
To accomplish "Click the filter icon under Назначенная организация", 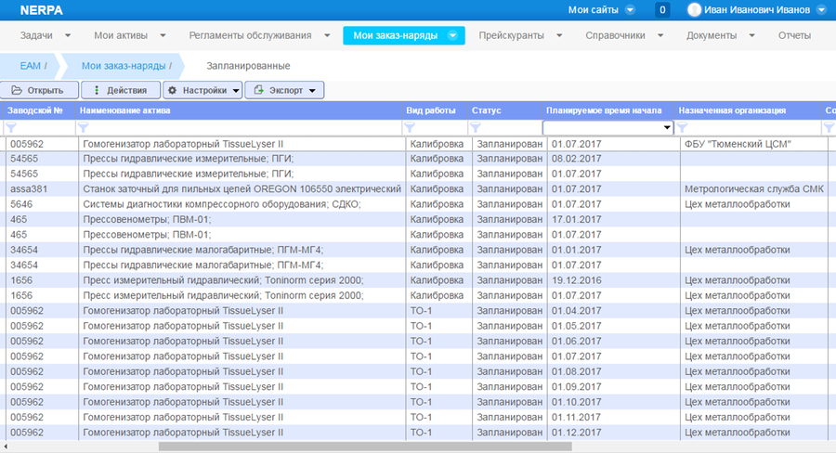I will (x=683, y=128).
